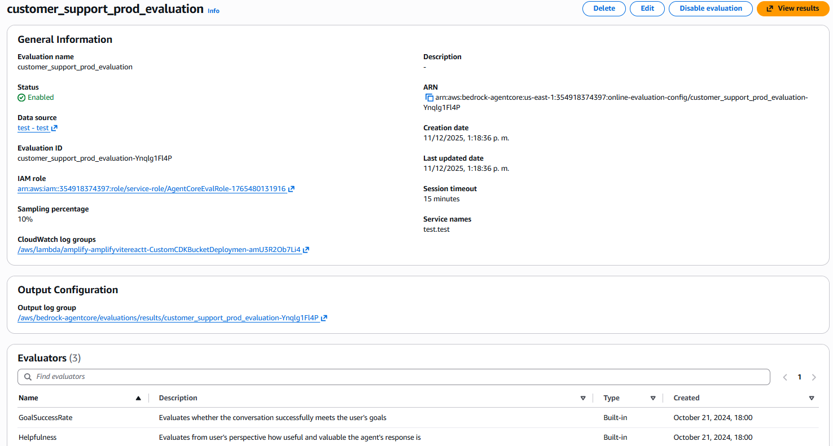
Task: Click external link icon beside test - test
Action: point(55,128)
